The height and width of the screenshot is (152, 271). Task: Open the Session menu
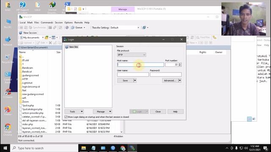[59, 22]
